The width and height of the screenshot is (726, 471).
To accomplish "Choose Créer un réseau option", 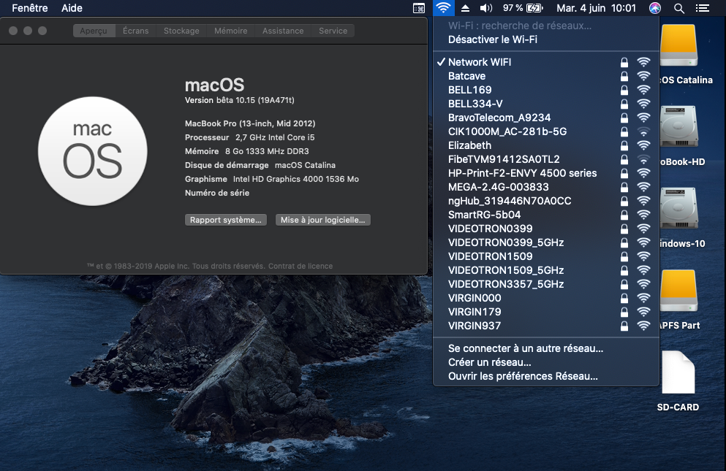I will (546, 362).
